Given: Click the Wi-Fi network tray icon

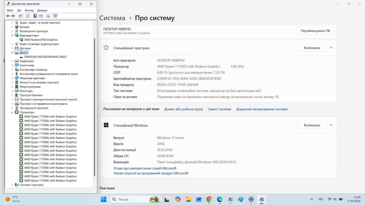Looking at the screenshot, I should pos(330,199).
